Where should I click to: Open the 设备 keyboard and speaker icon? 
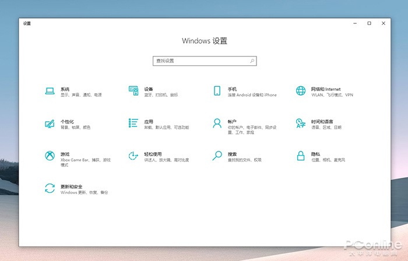click(x=133, y=91)
